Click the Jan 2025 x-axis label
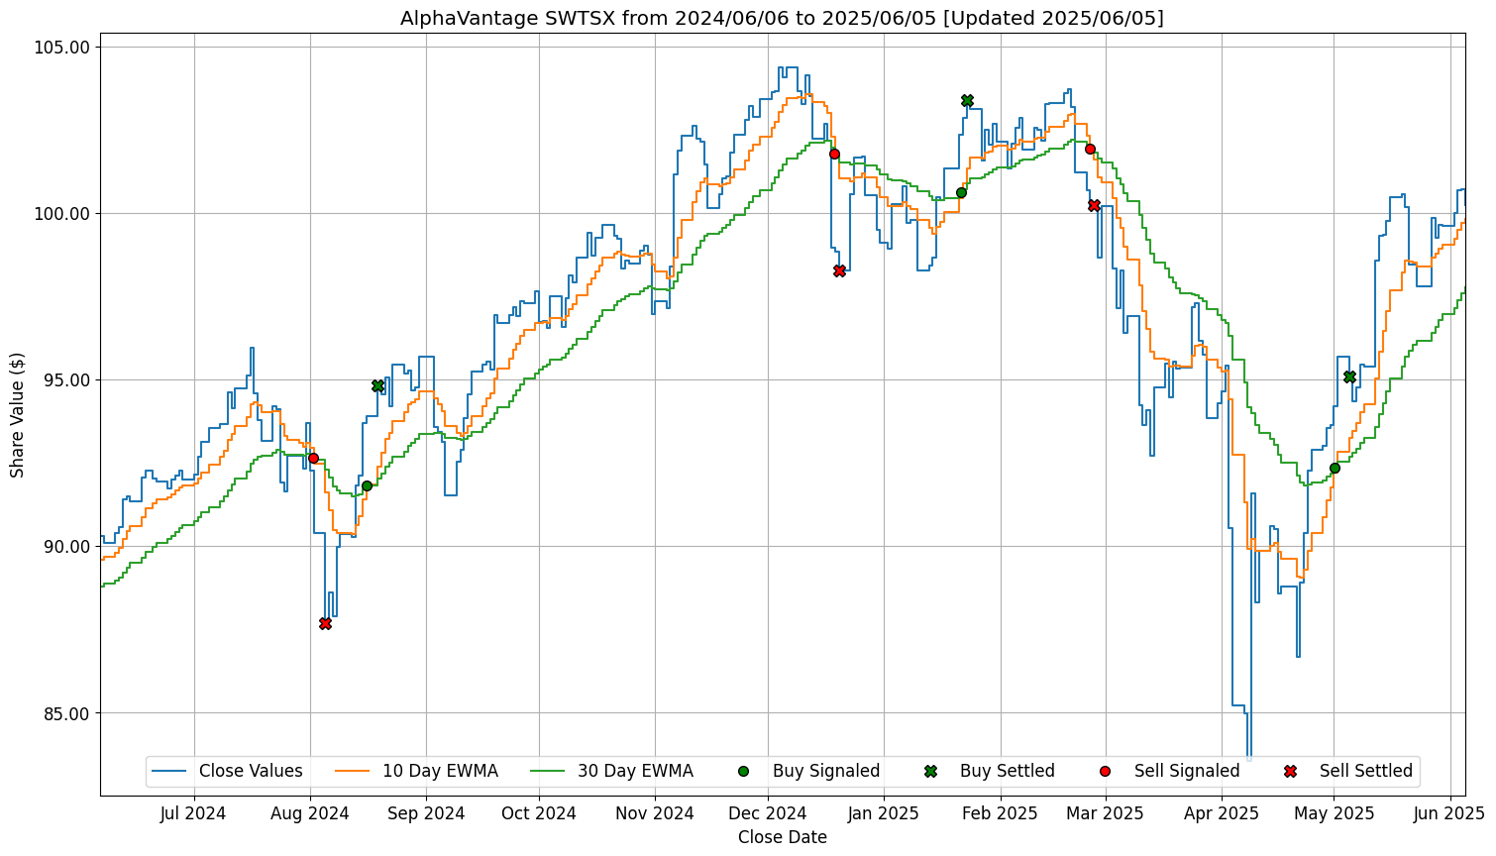The height and width of the screenshot is (856, 1496). pos(884,813)
